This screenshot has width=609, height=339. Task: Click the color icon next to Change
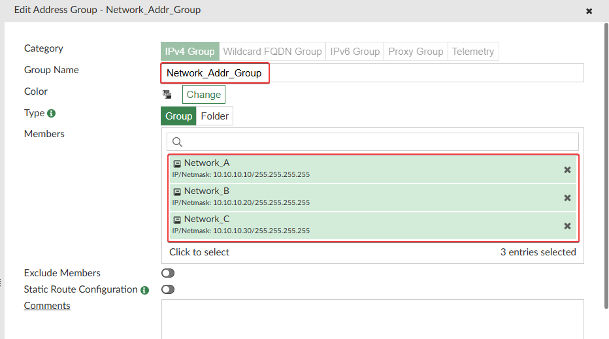167,94
